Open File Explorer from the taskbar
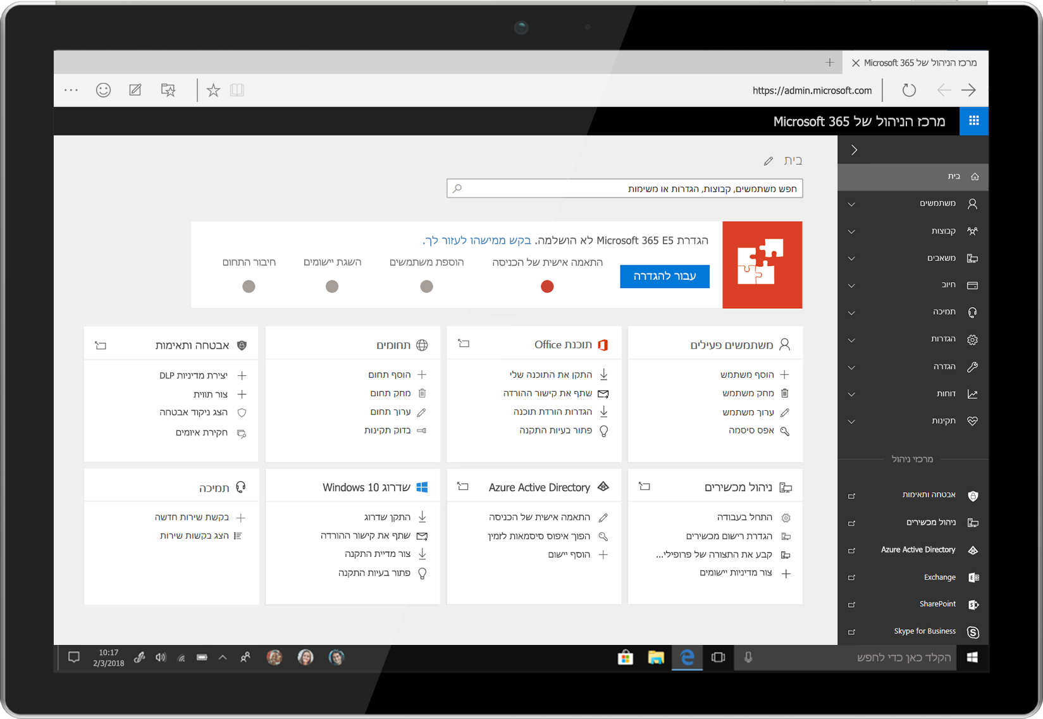1043x719 pixels. click(x=656, y=658)
